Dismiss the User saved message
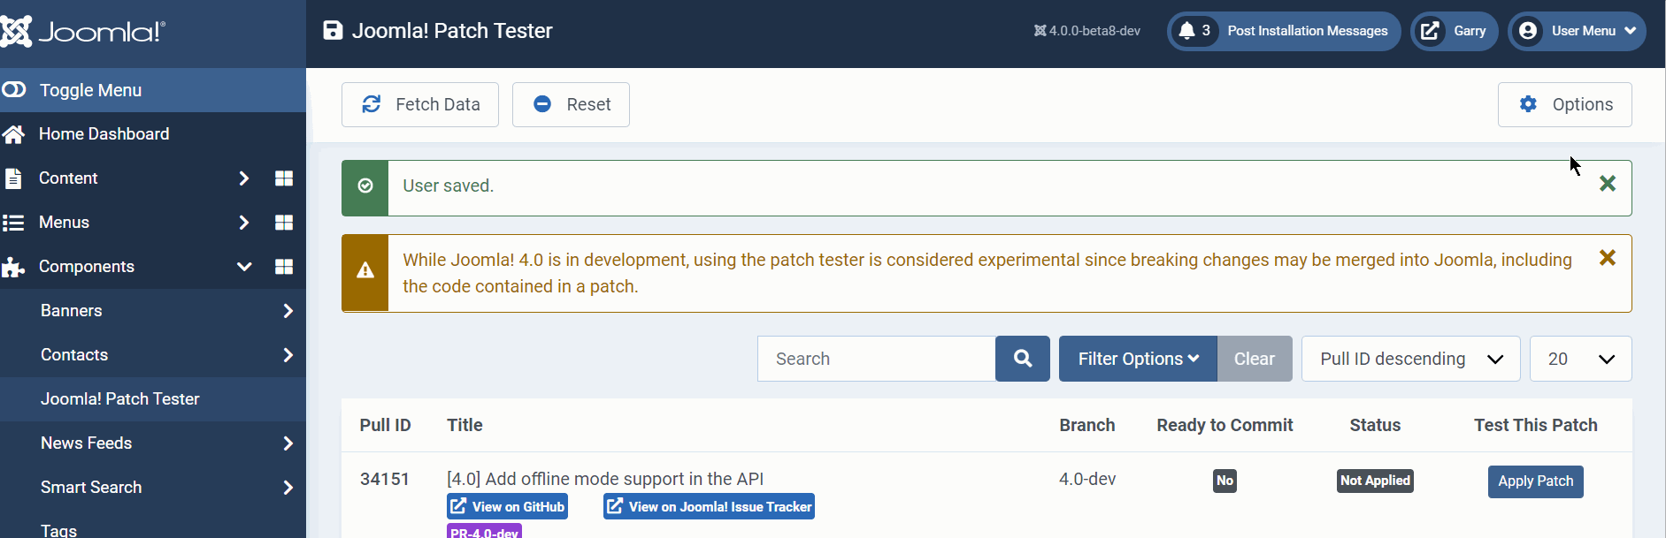This screenshot has height=538, width=1666. (x=1608, y=184)
